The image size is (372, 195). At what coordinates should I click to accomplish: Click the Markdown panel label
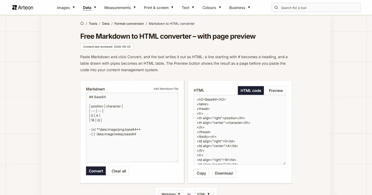(95, 89)
